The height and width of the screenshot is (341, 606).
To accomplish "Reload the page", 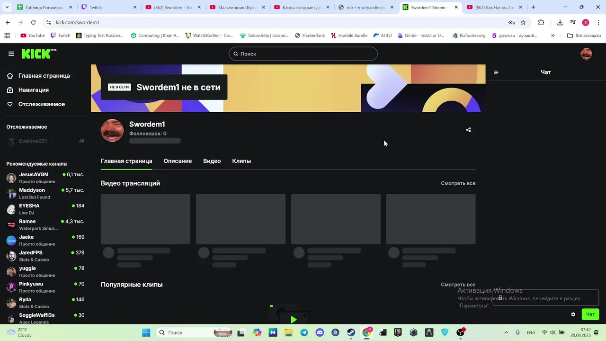I will tap(33, 22).
